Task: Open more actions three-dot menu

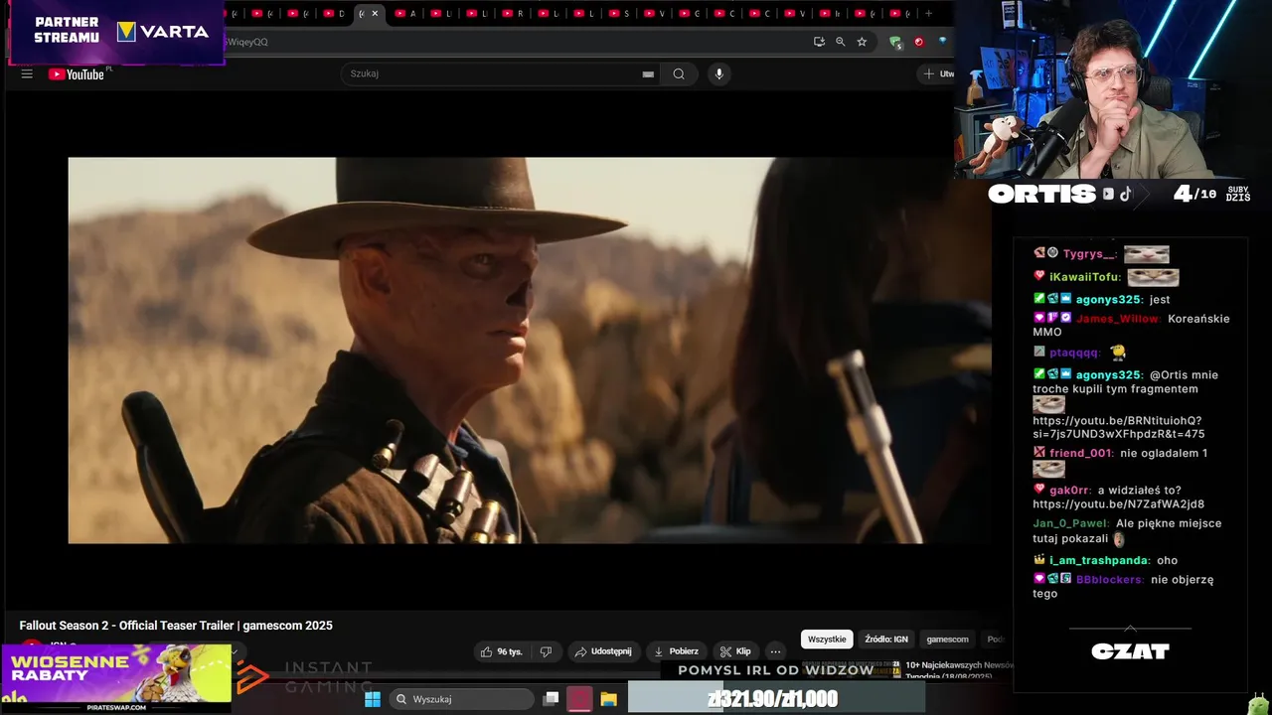Action: click(776, 651)
